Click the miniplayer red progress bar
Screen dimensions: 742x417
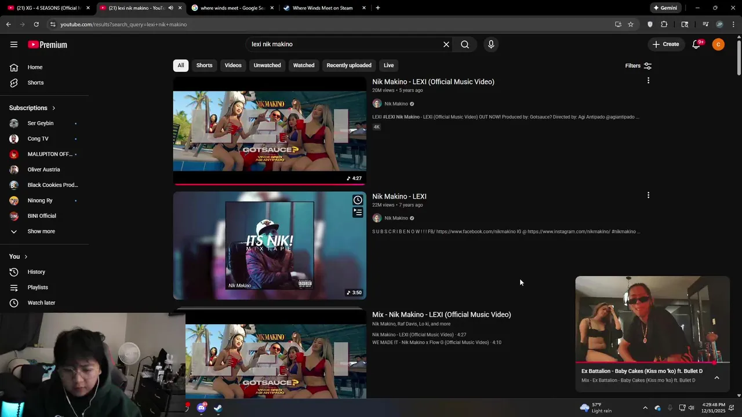[652, 363]
